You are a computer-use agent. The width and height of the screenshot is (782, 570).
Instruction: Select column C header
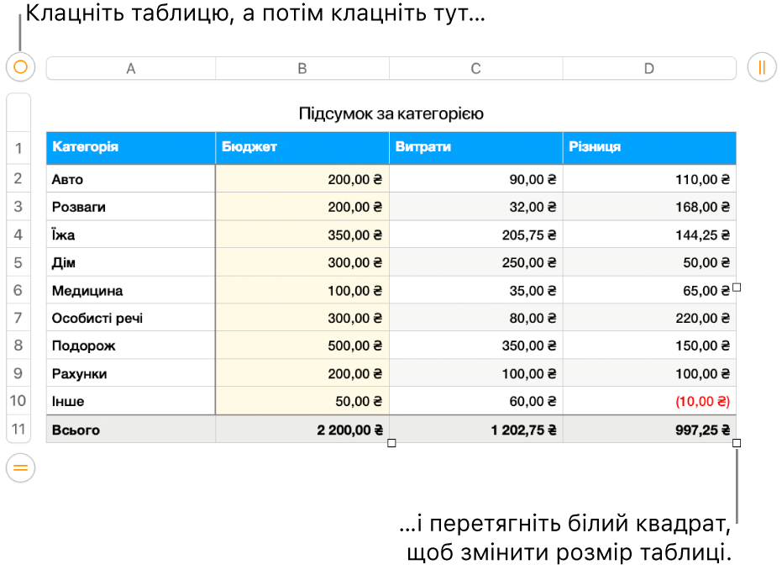pyautogui.click(x=475, y=68)
